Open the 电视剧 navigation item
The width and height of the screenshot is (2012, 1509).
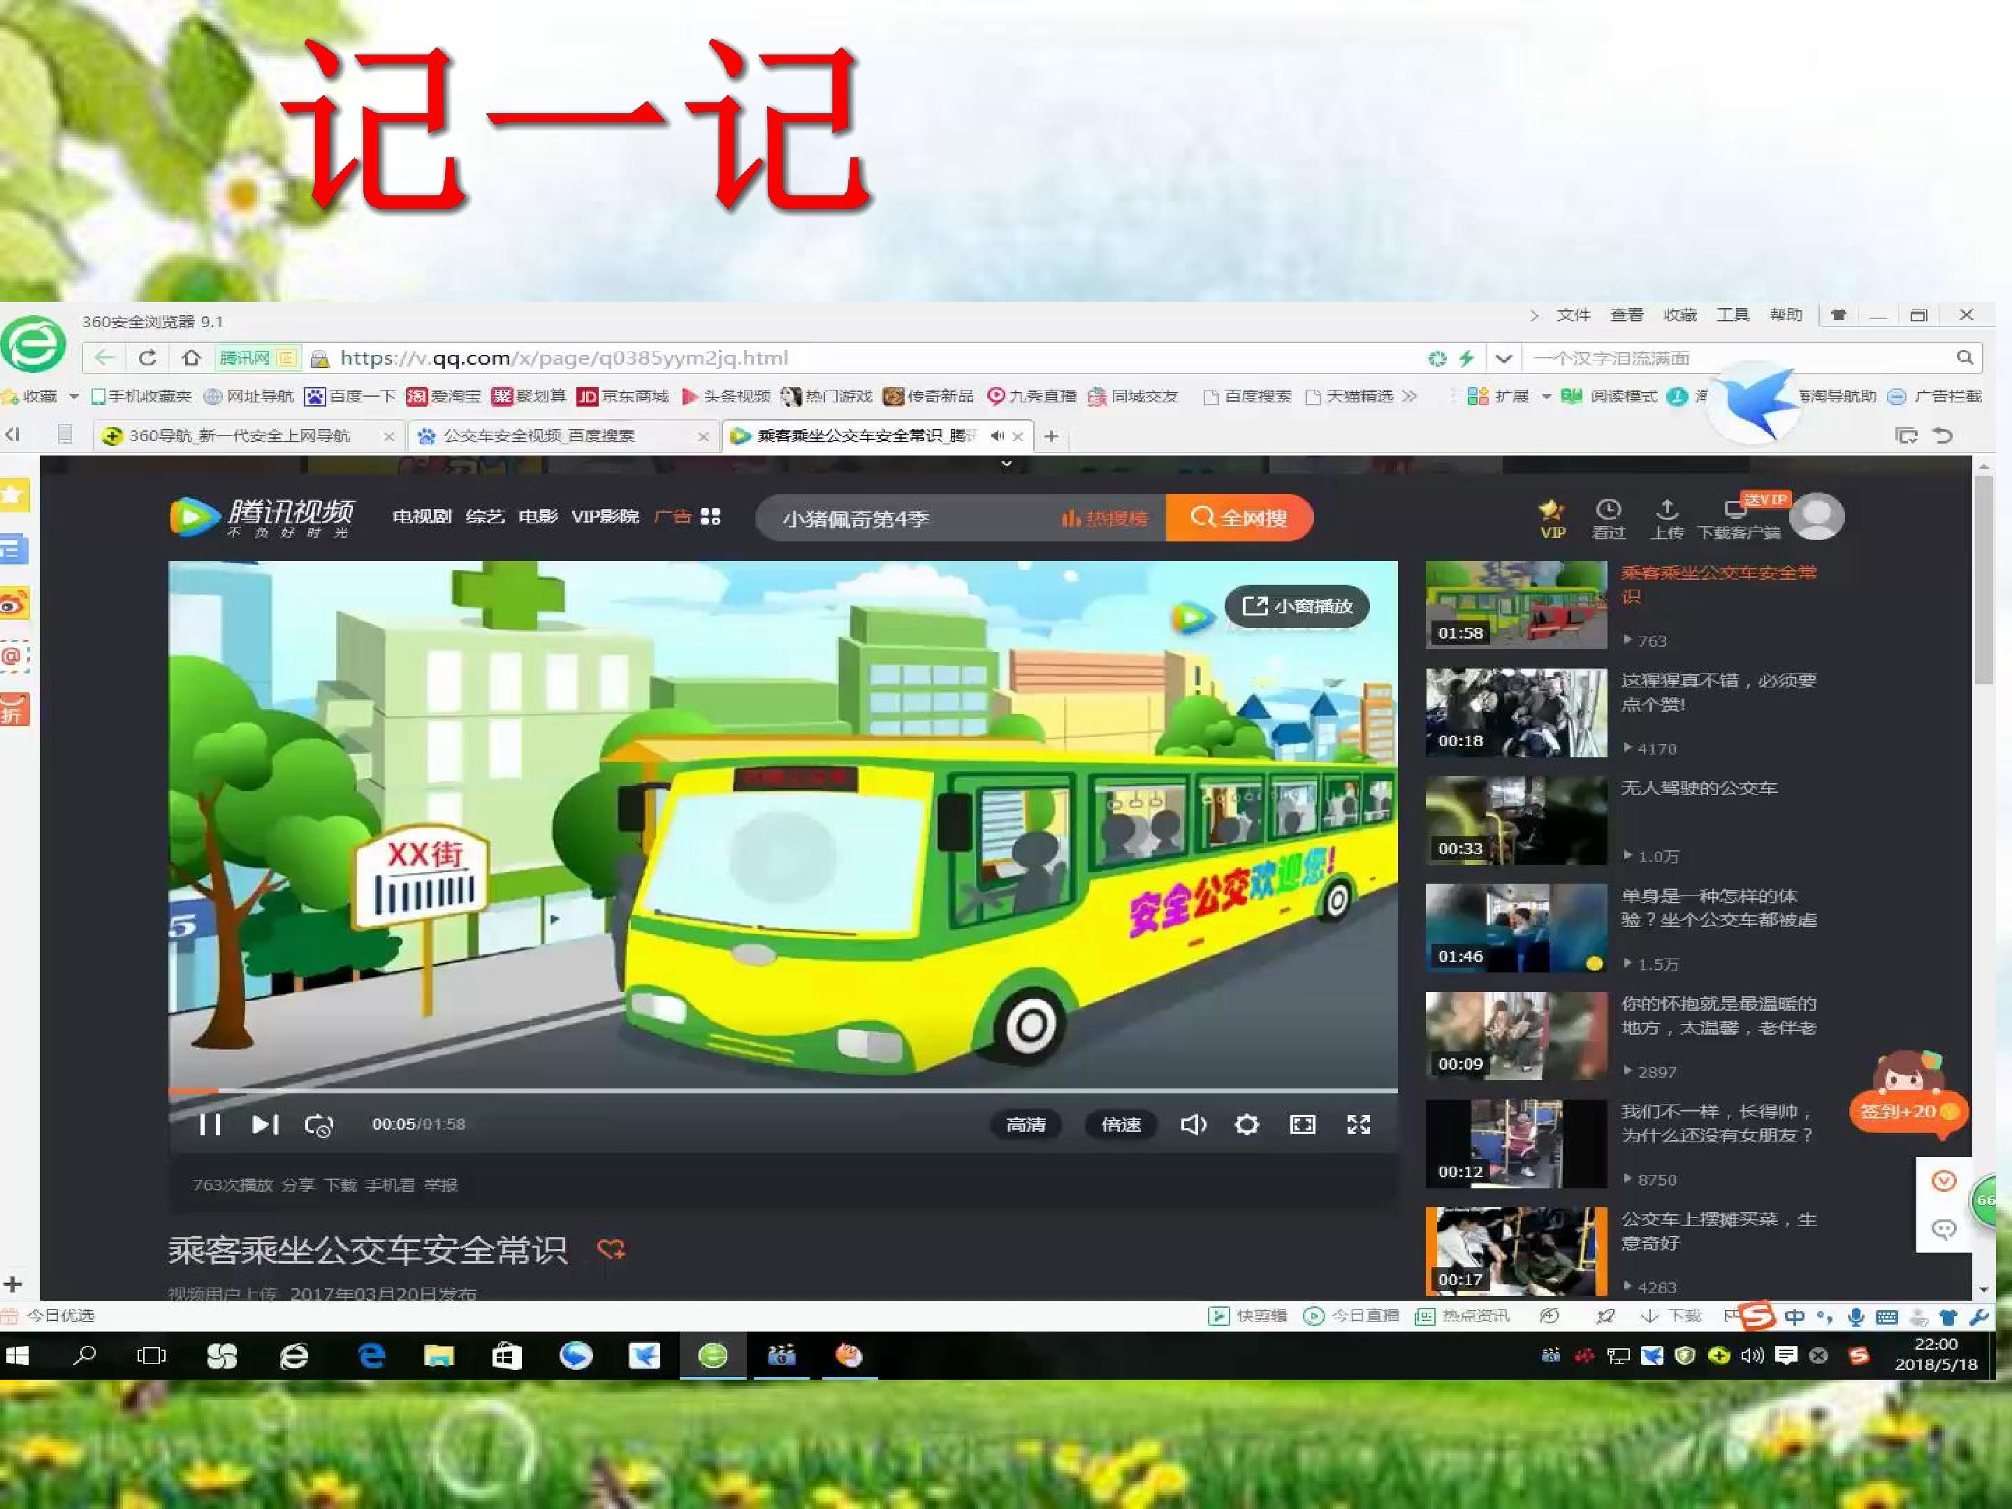pos(422,517)
